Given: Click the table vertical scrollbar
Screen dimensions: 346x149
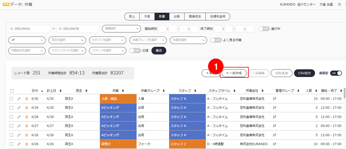Looking at the screenshot, I should click(345, 94).
